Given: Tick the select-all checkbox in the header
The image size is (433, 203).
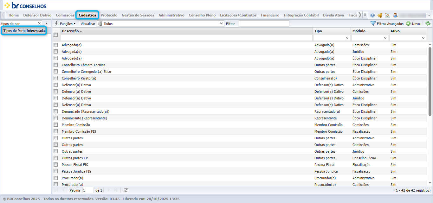Looking at the screenshot, I should coord(56,35).
